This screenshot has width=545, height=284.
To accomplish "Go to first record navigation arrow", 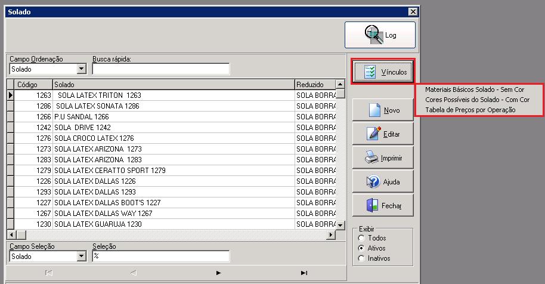I will pos(49,273).
